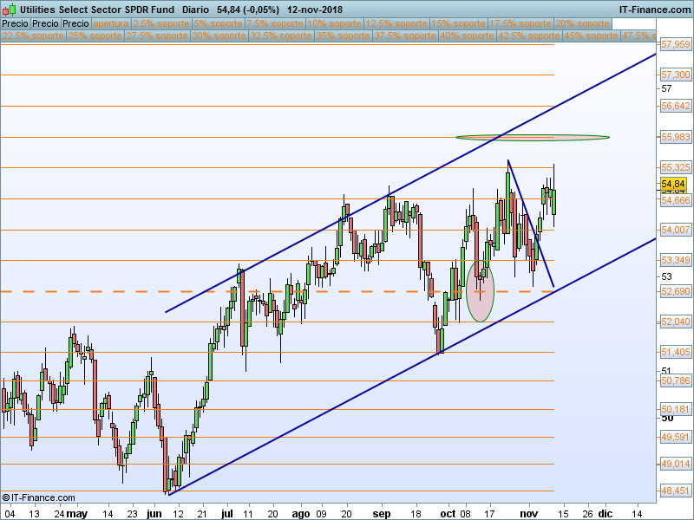Click the dic label on time axis
Screen dimensions: 694x520
[x=605, y=514]
